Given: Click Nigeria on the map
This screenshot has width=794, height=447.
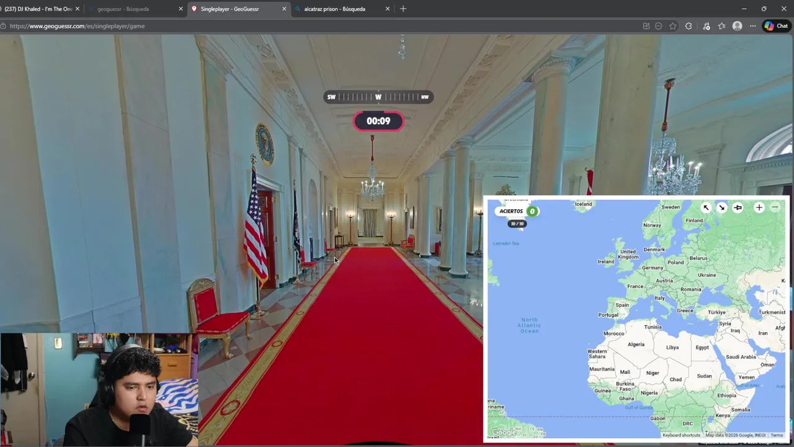Looking at the screenshot, I should (649, 393).
